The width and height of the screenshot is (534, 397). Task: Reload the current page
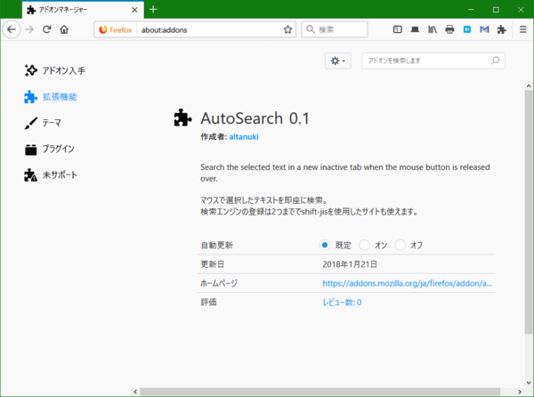pyautogui.click(x=47, y=29)
